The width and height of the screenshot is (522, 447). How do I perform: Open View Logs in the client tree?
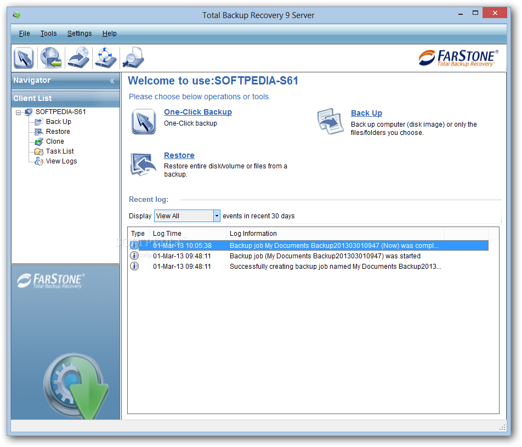click(x=61, y=161)
